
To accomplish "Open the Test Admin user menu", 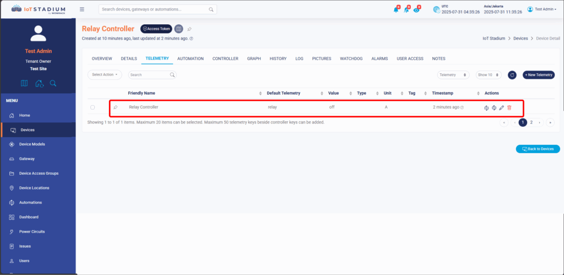I will coord(541,9).
